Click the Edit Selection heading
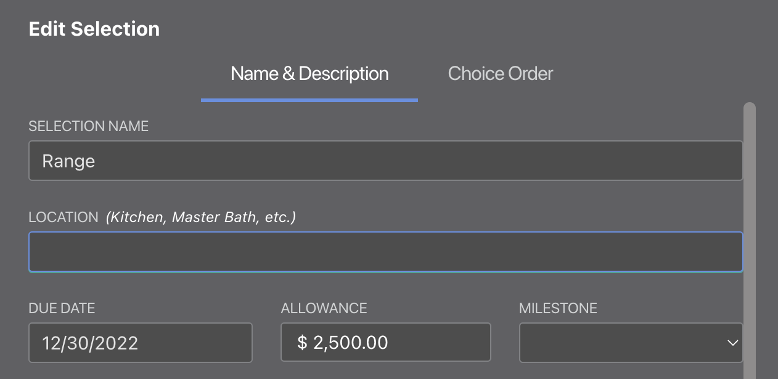The height and width of the screenshot is (379, 778). point(94,28)
